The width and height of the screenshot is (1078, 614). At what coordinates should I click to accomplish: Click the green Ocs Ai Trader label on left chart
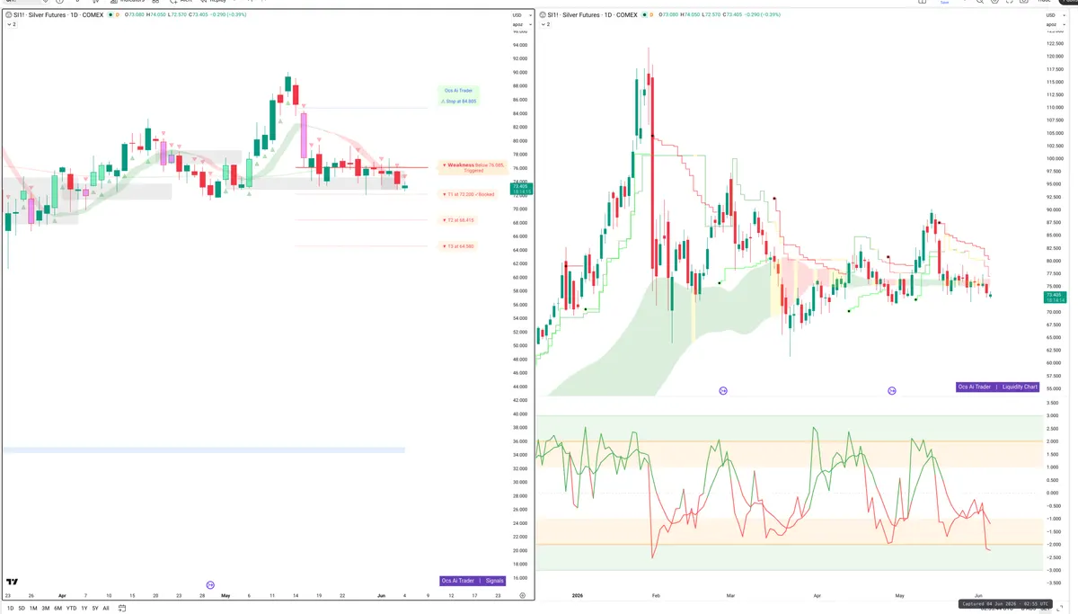(458, 91)
